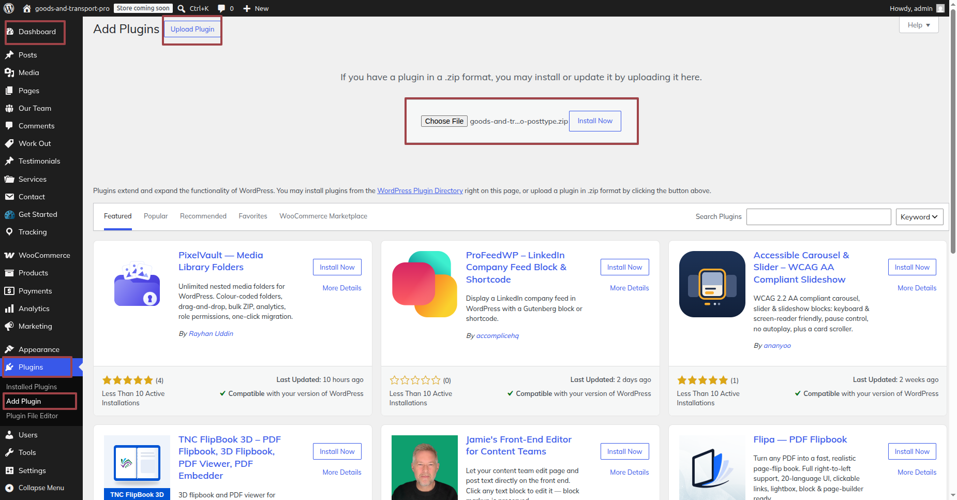Install the ProFeedWP LinkedIn plugin
This screenshot has width=957, height=500.
(625, 267)
